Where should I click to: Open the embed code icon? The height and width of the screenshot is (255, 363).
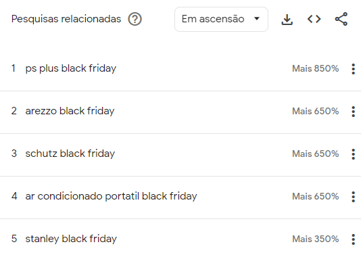click(x=314, y=19)
